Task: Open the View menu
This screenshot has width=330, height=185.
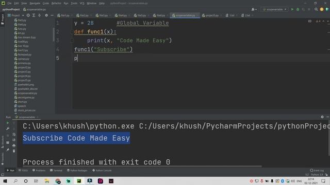Action: pos(24,3)
